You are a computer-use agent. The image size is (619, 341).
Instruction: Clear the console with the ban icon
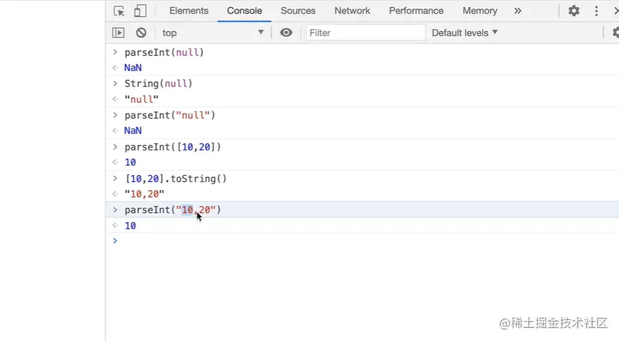click(141, 32)
